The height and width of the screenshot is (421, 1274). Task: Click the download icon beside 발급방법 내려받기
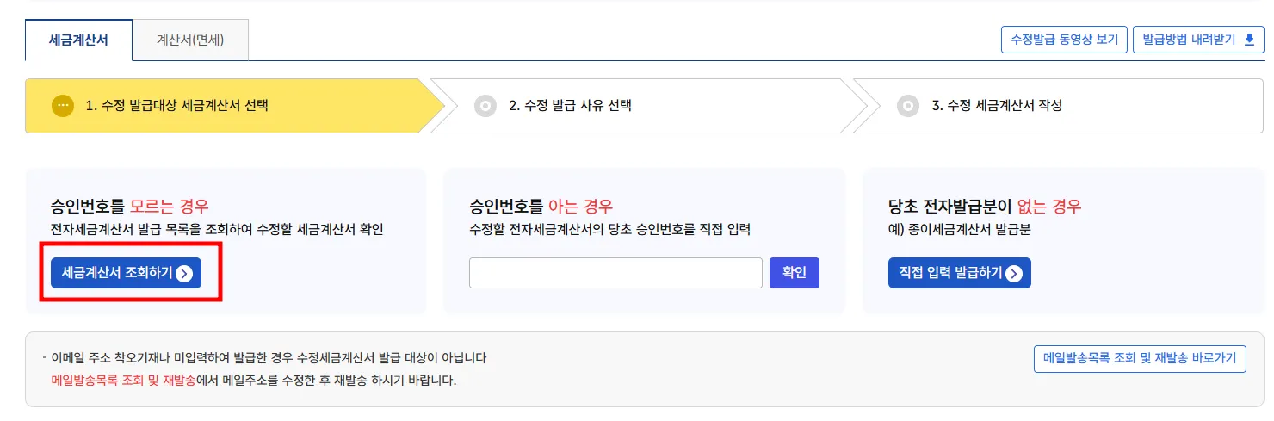tap(1249, 40)
